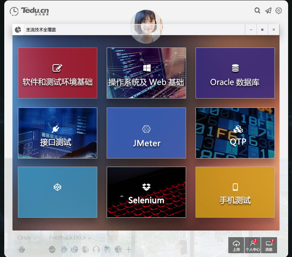The height and width of the screenshot is (257, 292).
Task: Open the personal center (个人中心)
Action: pos(253,245)
